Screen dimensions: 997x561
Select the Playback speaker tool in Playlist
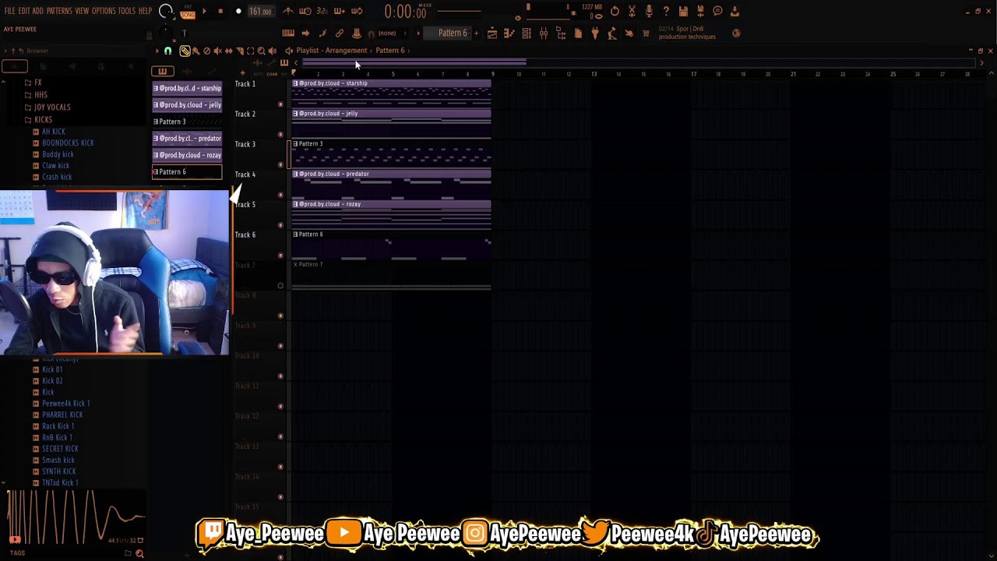click(x=272, y=51)
